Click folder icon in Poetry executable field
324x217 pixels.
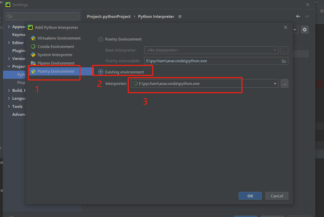[x=284, y=61]
